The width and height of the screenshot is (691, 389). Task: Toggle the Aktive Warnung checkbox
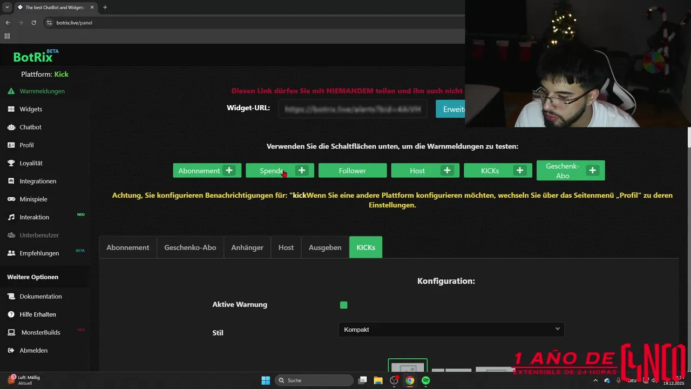343,305
